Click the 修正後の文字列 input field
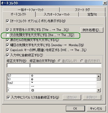Viewport: 108px width, 113px height. [66, 65]
